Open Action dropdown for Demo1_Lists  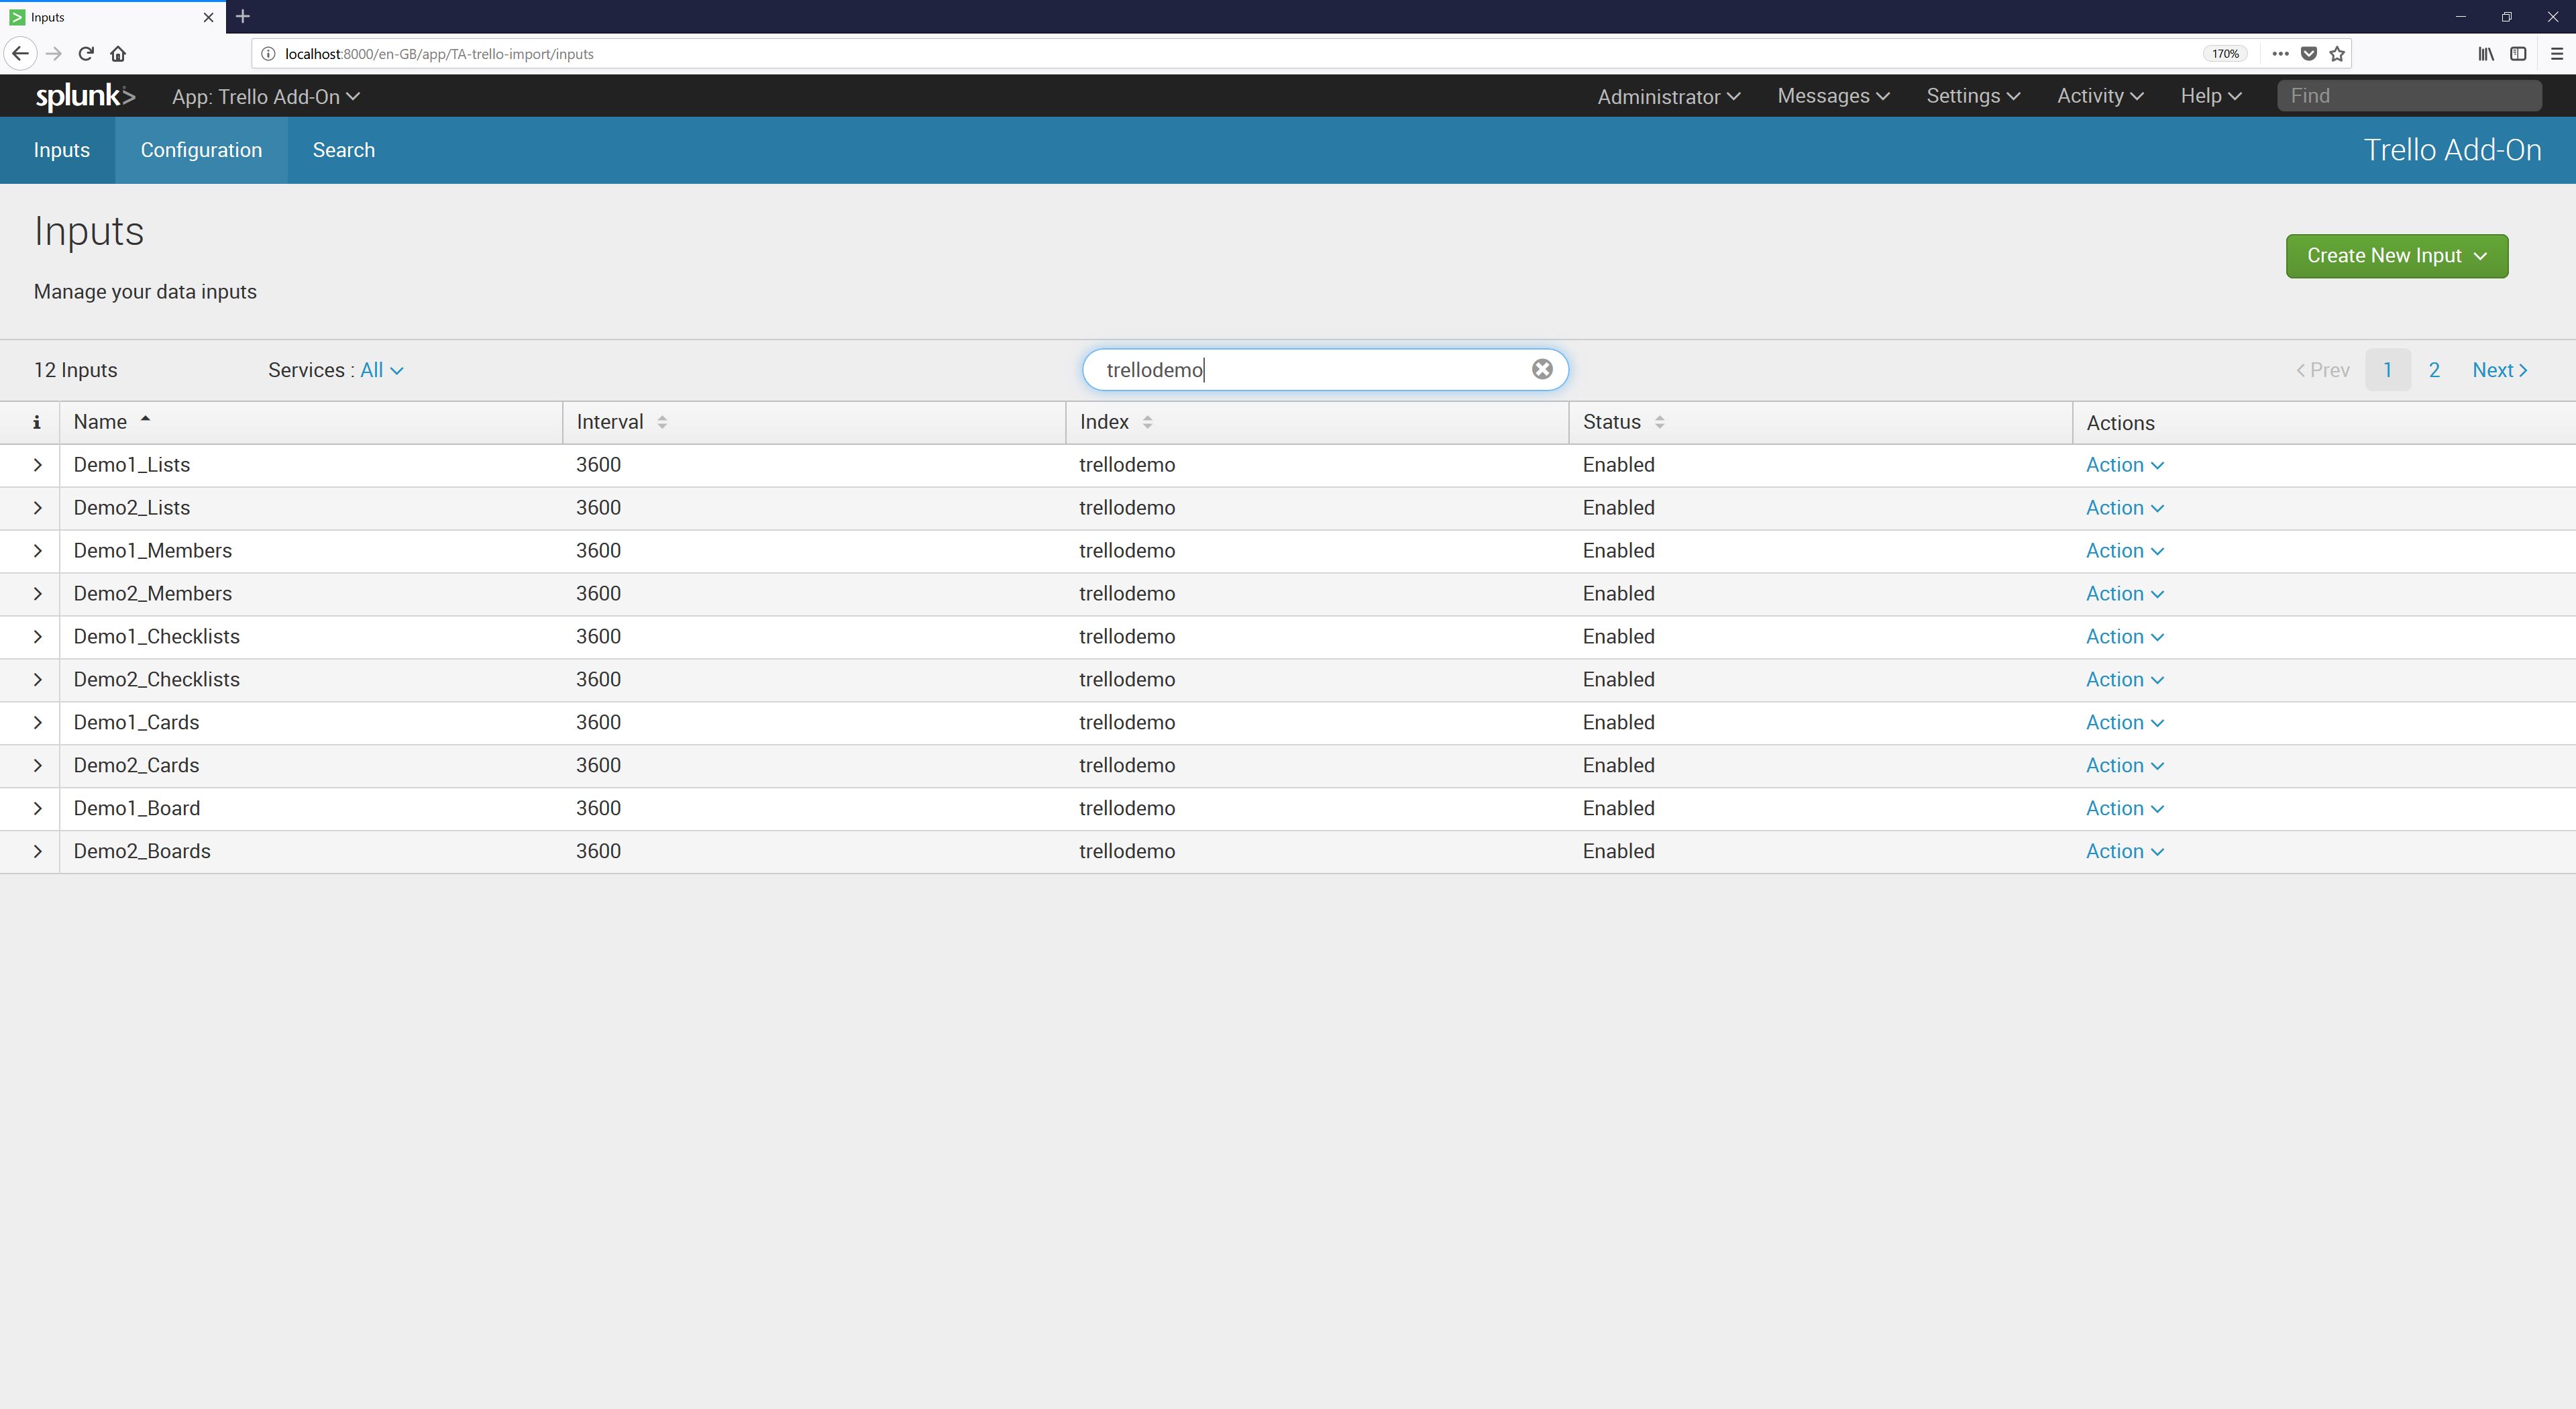pos(2124,465)
